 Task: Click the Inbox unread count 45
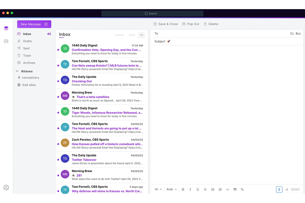click(49, 34)
